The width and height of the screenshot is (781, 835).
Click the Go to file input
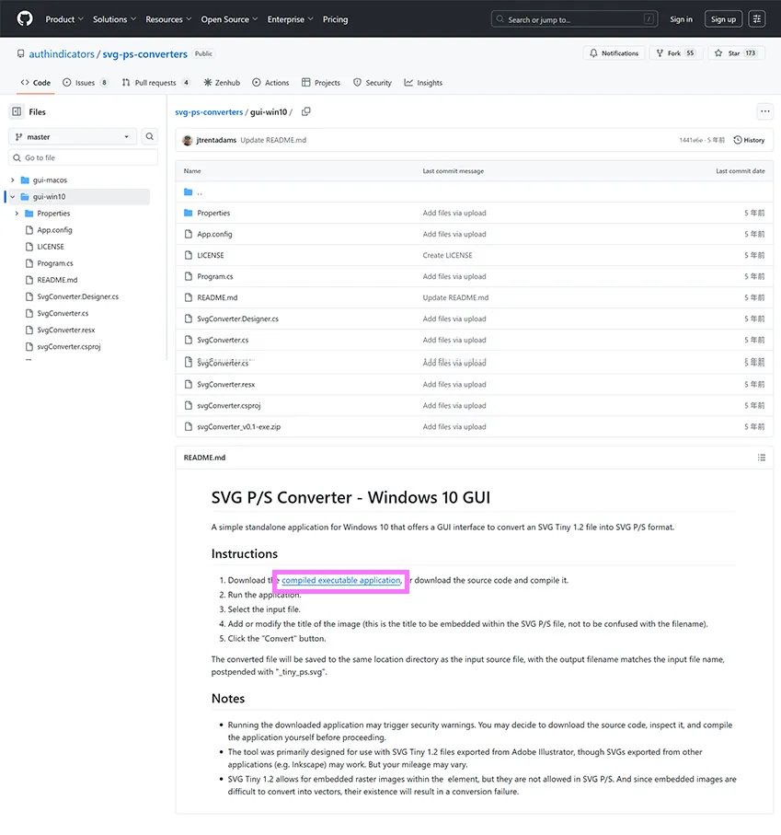click(83, 157)
